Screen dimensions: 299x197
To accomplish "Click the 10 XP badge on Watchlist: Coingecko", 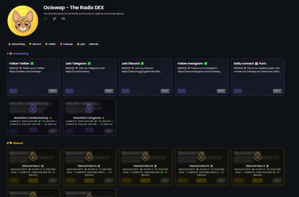I will [89, 129].
